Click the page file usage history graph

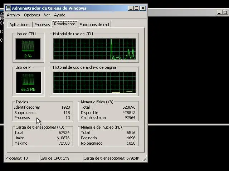[x=94, y=82]
